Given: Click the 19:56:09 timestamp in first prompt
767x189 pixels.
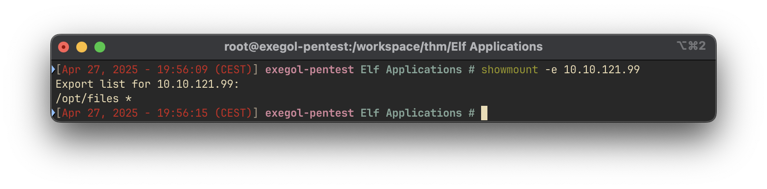Looking at the screenshot, I should [x=182, y=70].
